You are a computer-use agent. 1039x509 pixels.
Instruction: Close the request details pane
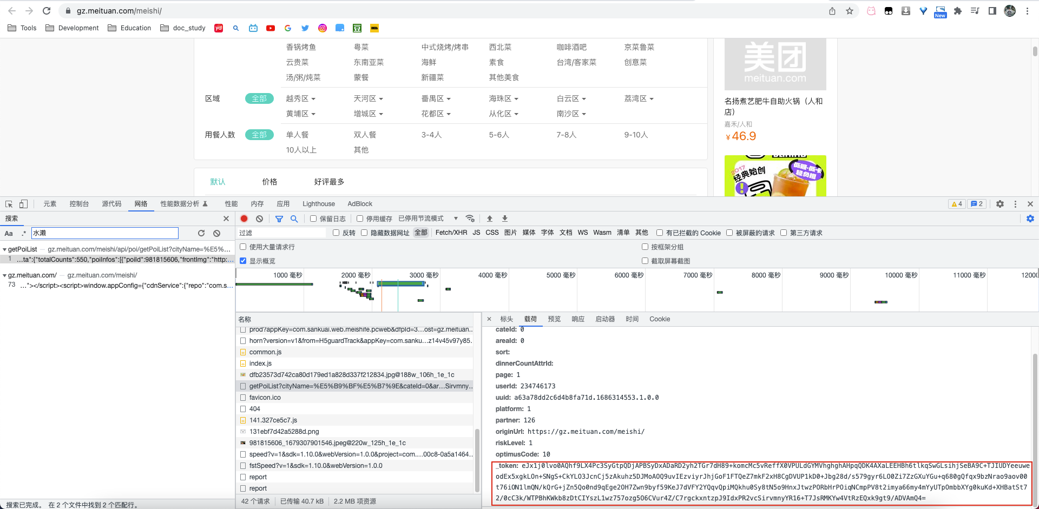(x=489, y=319)
